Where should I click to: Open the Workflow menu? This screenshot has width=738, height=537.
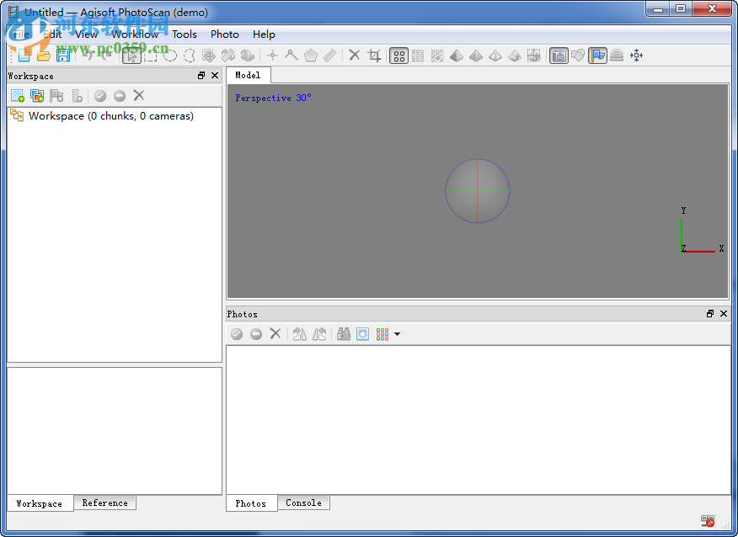click(x=134, y=35)
